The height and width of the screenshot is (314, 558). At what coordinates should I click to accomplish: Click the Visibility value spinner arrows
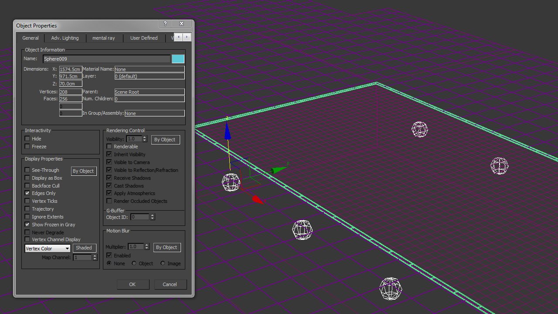[x=145, y=139]
